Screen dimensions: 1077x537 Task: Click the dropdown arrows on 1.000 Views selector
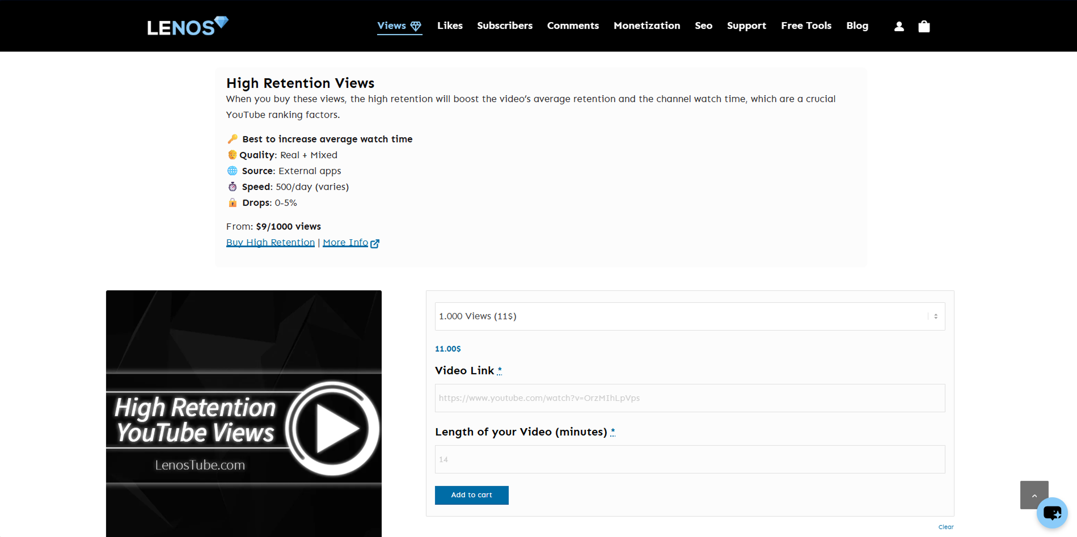(936, 316)
